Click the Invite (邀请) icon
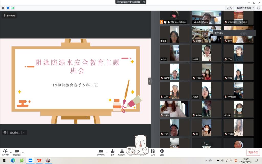Viewport: 262px width, 164px height. [112, 152]
